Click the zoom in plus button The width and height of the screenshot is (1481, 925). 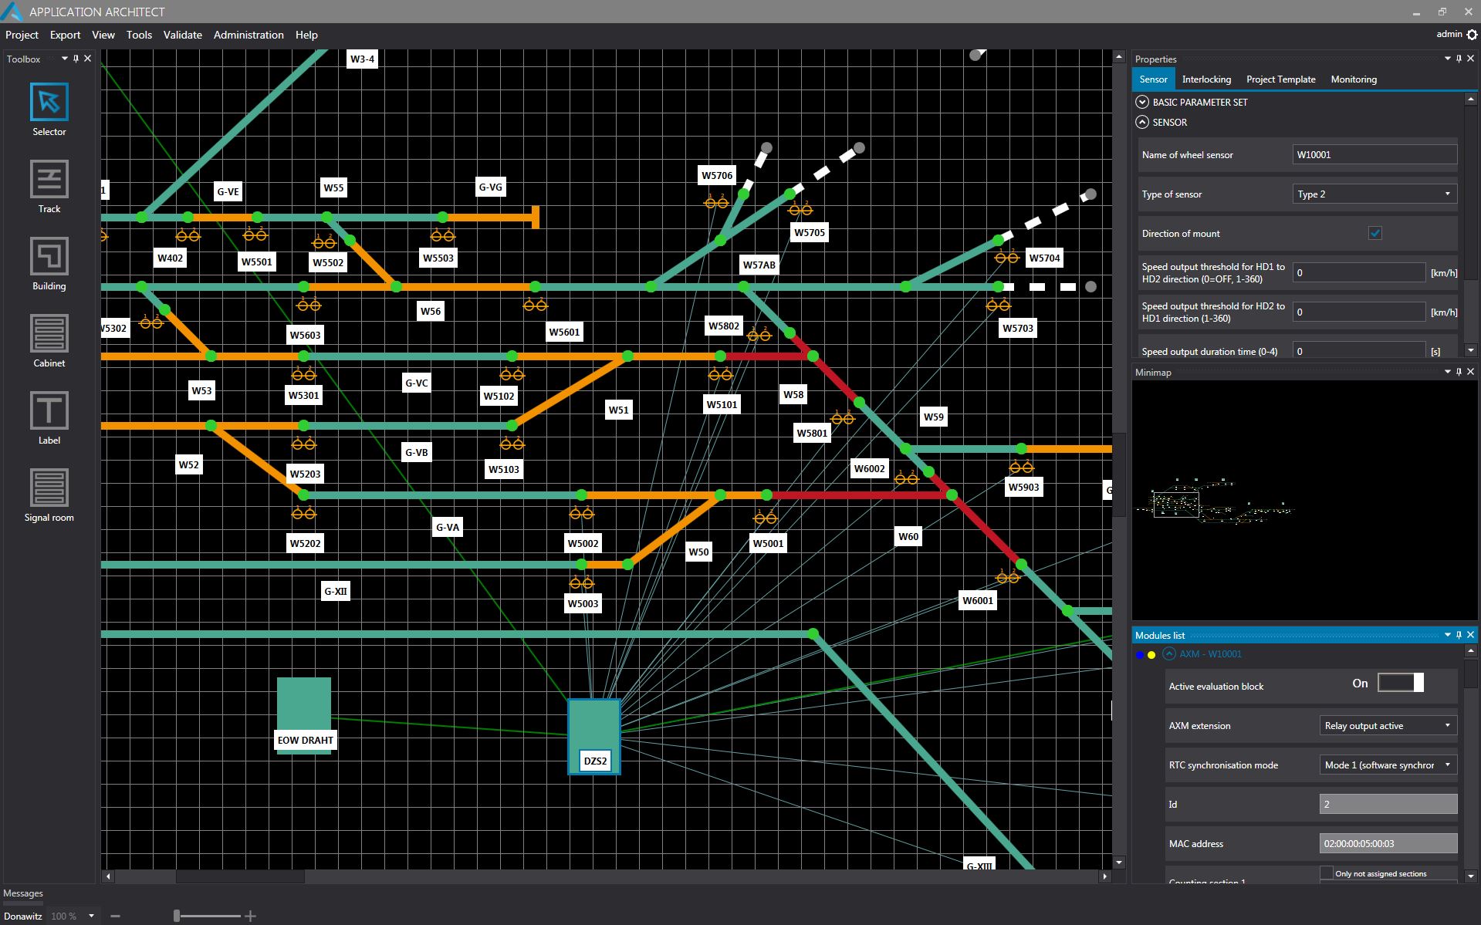point(250,917)
